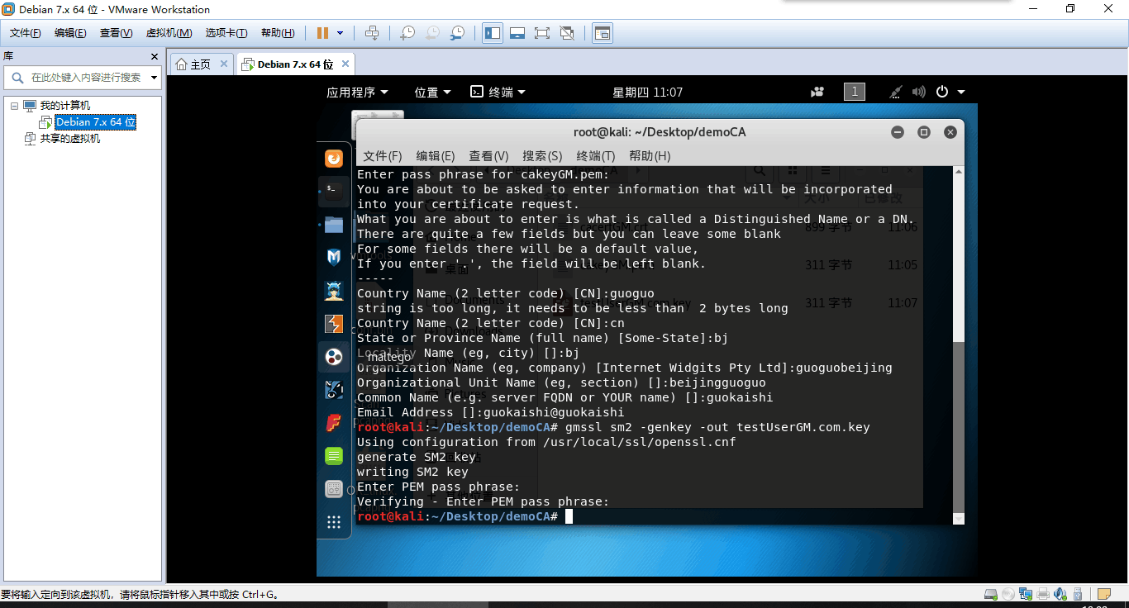The height and width of the screenshot is (608, 1129).
Task: Open the VMware 选项卡(T) menu
Action: 226,33
